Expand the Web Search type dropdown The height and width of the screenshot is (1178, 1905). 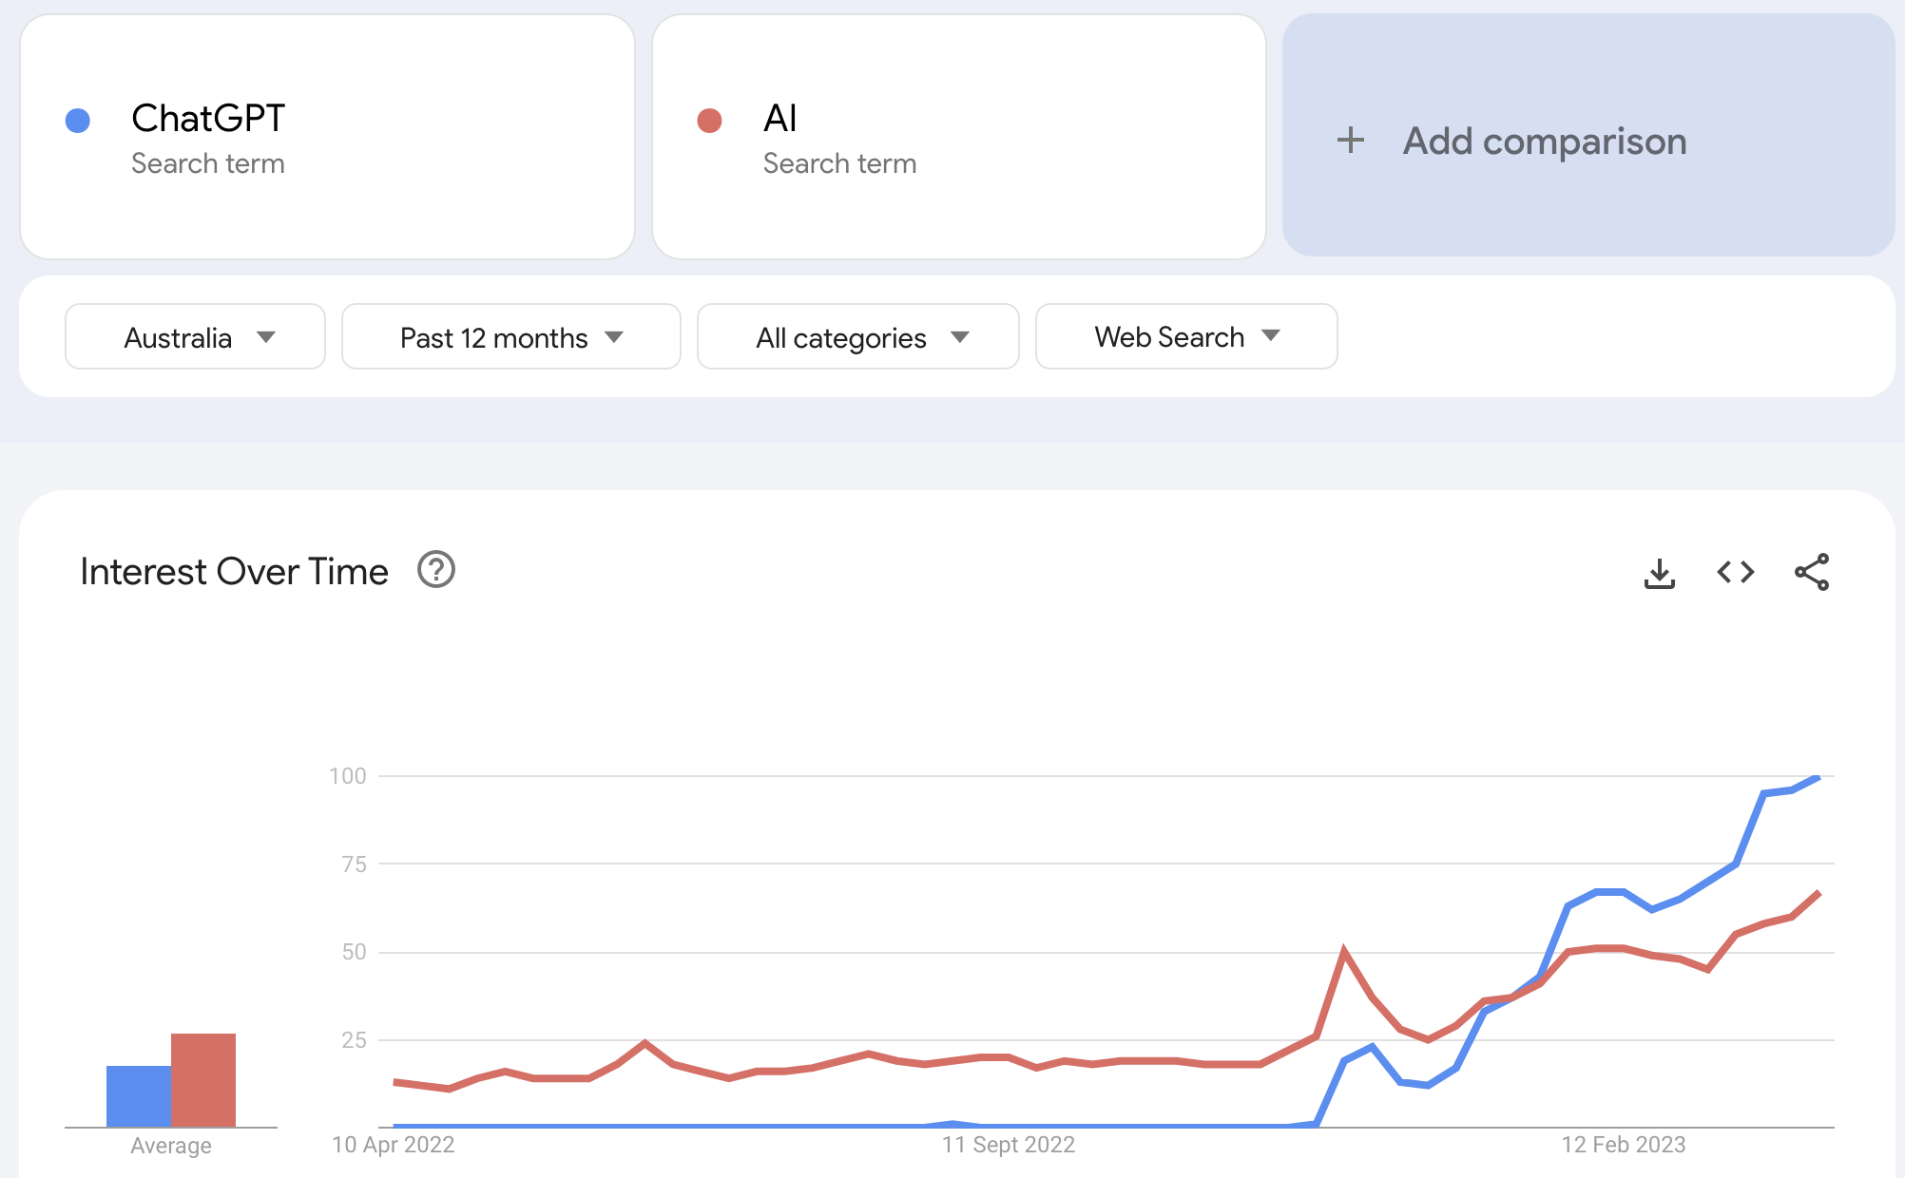[x=1186, y=336]
